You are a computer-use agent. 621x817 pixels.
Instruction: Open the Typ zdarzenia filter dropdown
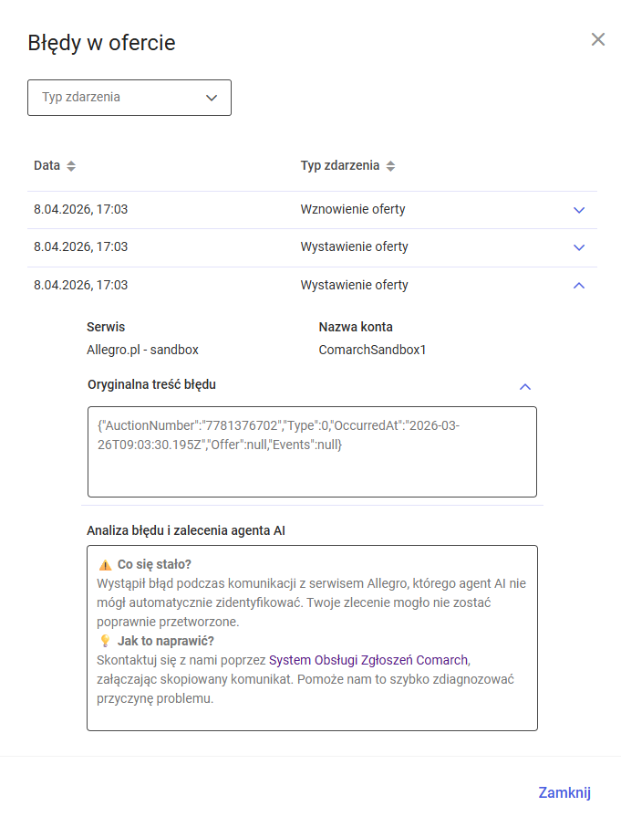[129, 98]
